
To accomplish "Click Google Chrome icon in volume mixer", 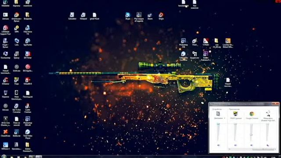I will (x=252, y=114).
